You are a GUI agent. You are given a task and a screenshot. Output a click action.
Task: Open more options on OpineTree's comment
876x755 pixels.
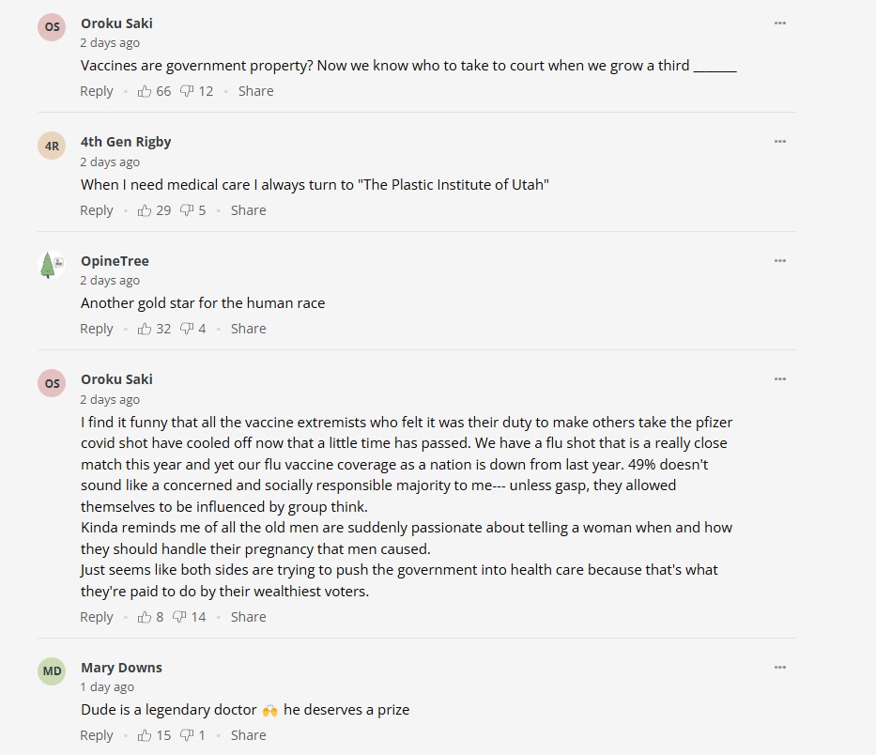780,260
